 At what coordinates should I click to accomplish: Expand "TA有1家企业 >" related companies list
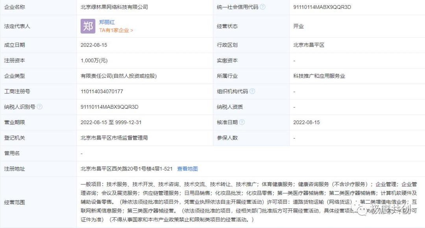pyautogui.click(x=114, y=31)
